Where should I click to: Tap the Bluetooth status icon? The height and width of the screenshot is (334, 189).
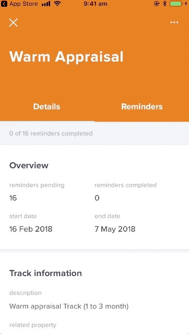click(164, 4)
